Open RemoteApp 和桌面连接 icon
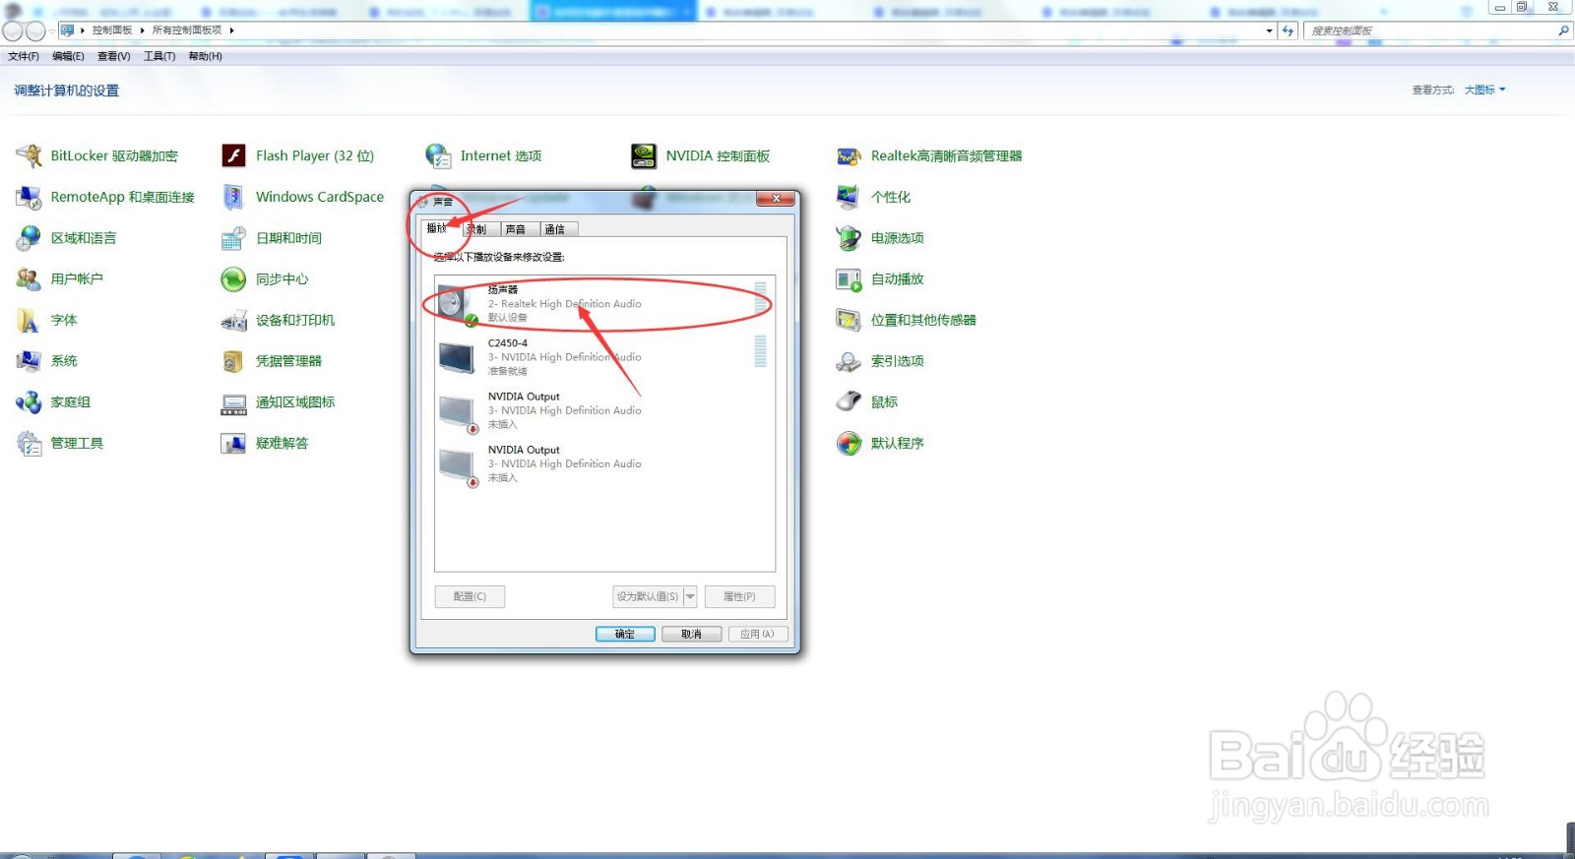The height and width of the screenshot is (859, 1575). coord(29,197)
